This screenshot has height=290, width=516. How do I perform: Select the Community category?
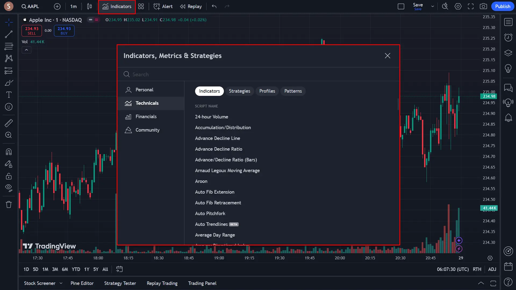[151, 130]
